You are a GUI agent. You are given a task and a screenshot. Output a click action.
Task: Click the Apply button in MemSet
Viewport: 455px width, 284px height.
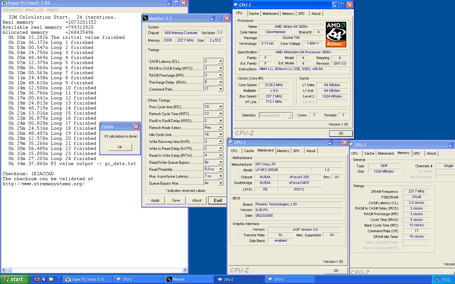pyautogui.click(x=155, y=200)
